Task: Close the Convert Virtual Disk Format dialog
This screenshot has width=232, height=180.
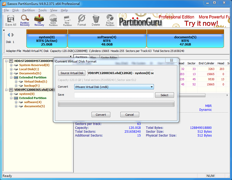Action: (x=171, y=60)
